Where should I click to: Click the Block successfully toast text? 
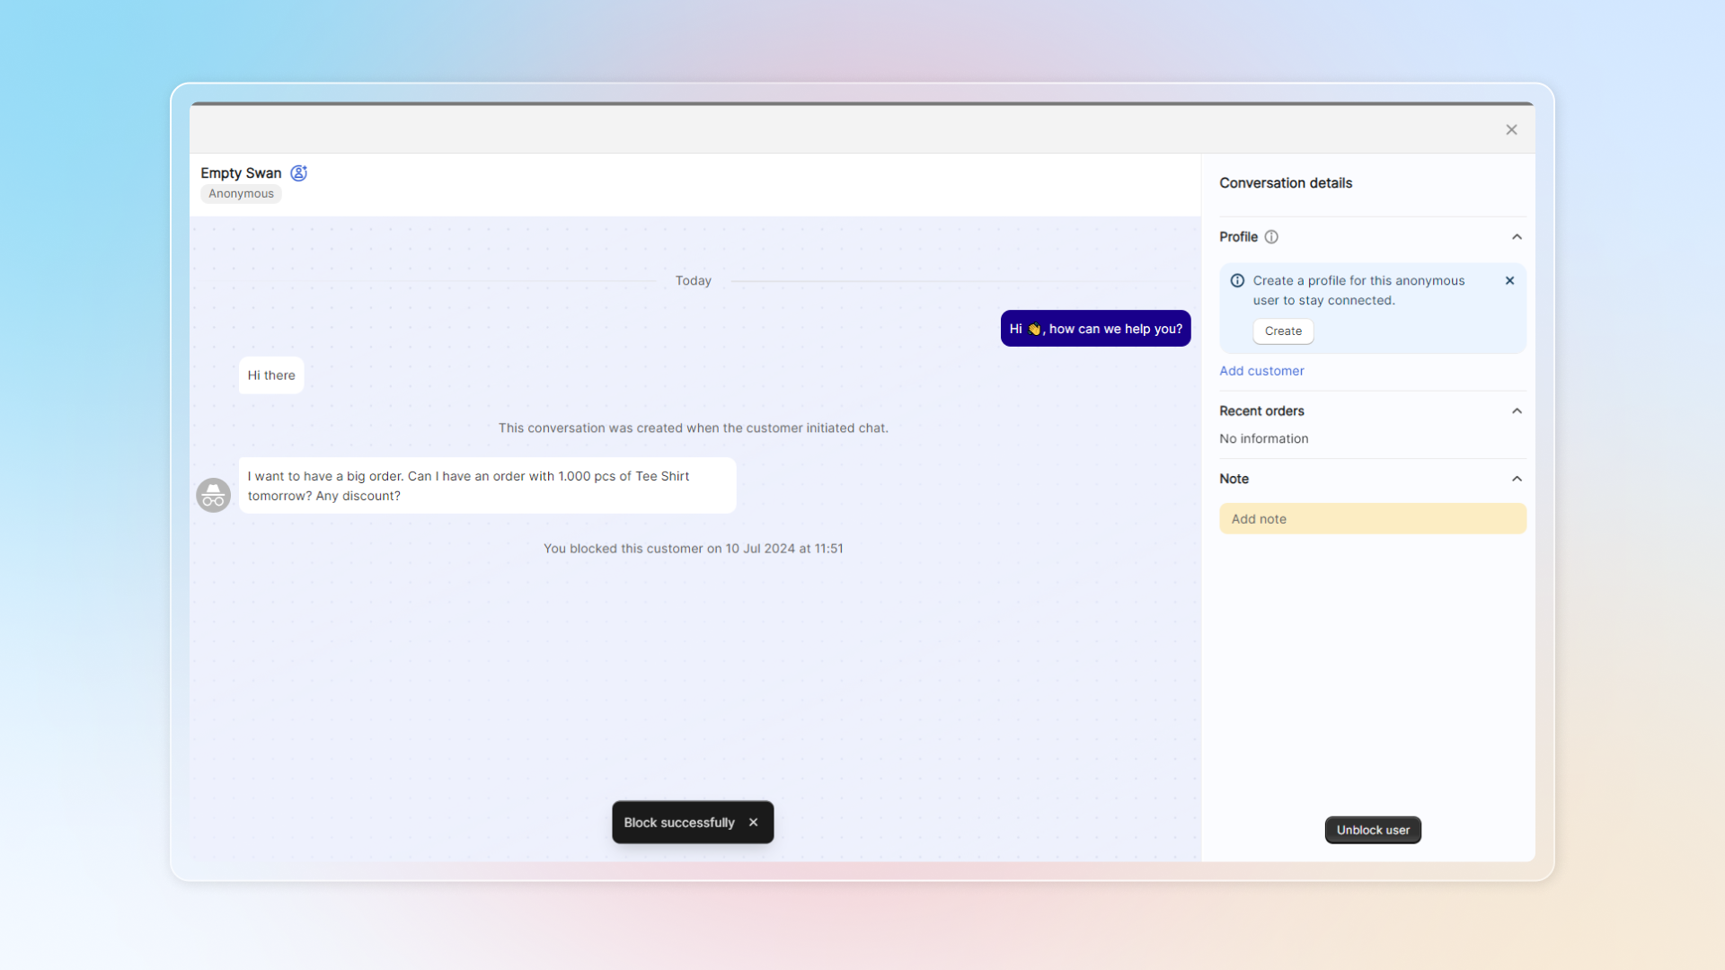(x=679, y=823)
